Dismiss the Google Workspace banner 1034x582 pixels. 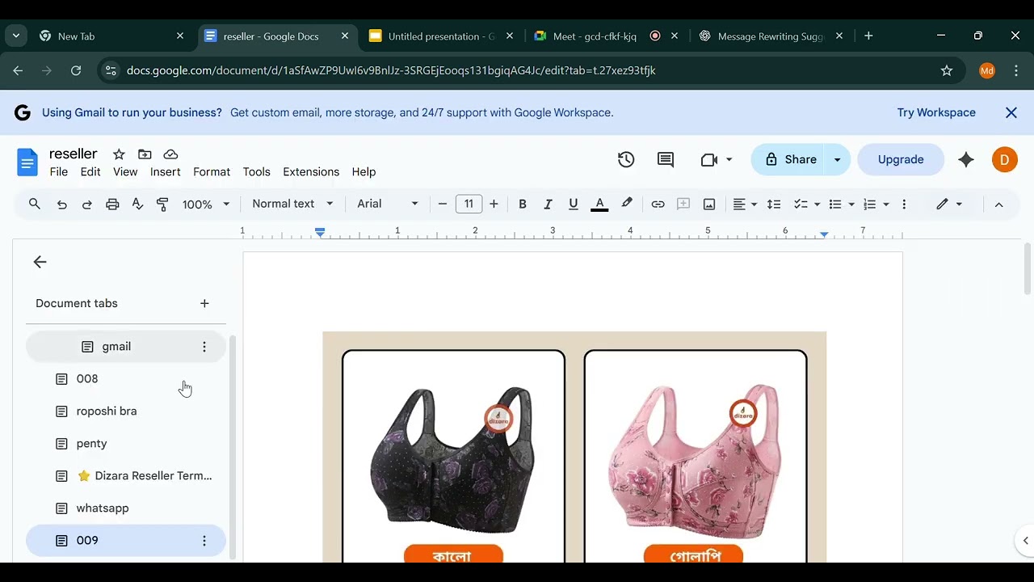tap(1011, 113)
